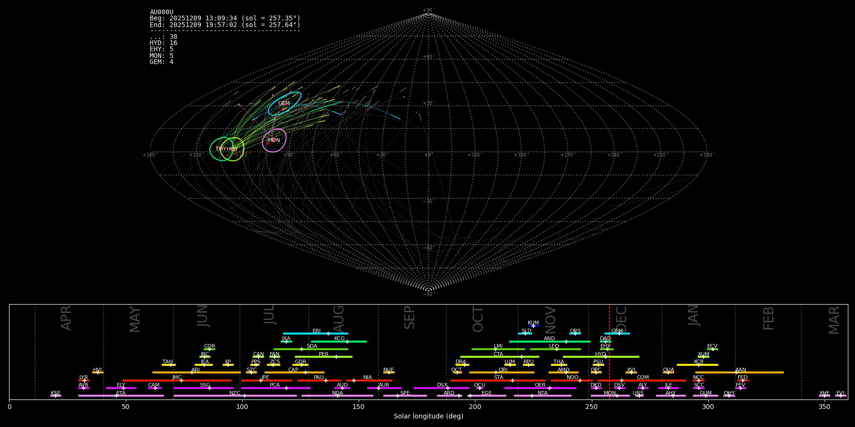Click the AND green bar
Viewport: 855px width, 427px height.
pos(550,342)
